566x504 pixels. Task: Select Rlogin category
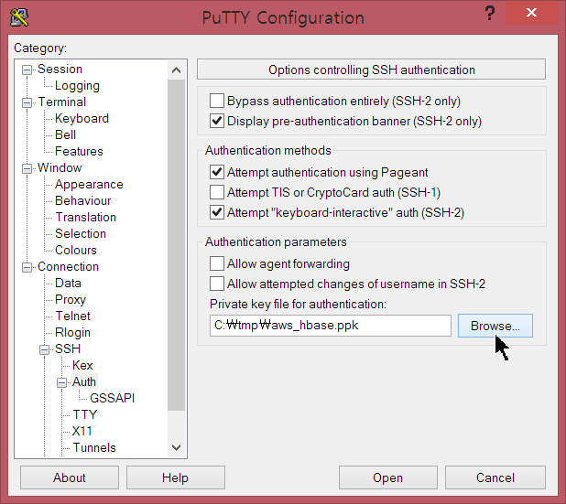pyautogui.click(x=72, y=332)
